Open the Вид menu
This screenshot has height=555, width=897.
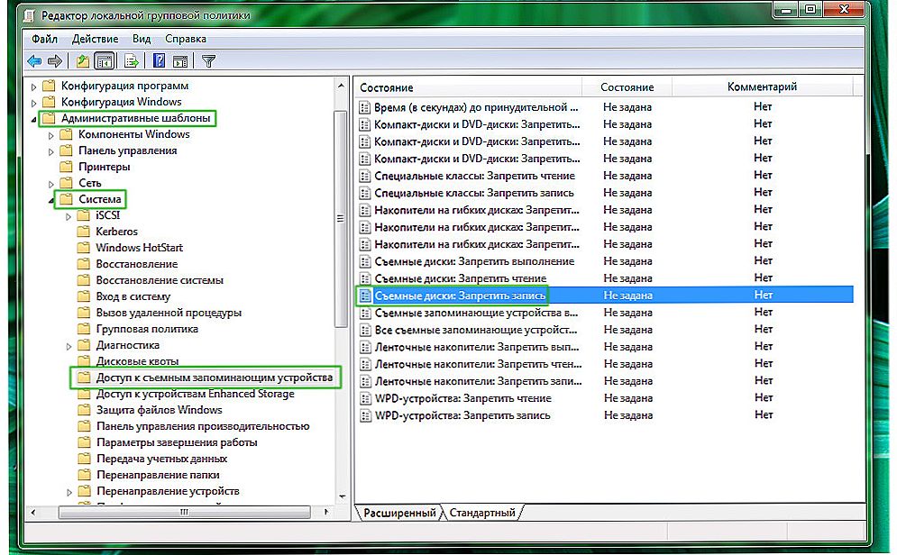point(142,39)
